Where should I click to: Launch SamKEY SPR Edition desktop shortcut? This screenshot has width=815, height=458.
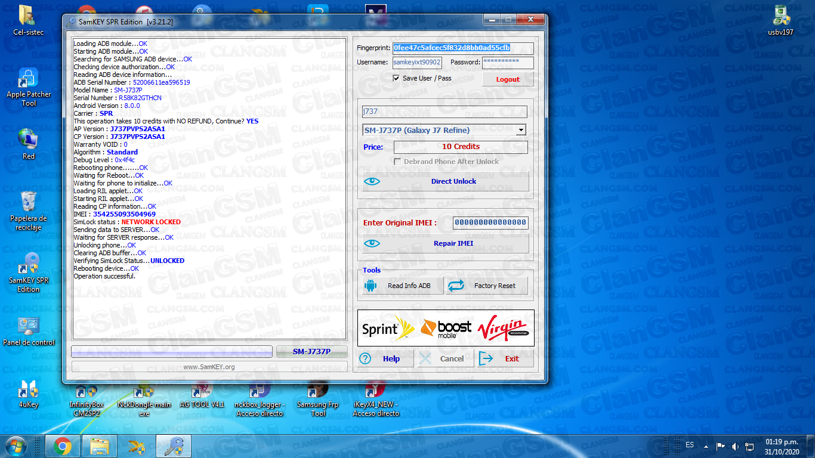tap(28, 272)
